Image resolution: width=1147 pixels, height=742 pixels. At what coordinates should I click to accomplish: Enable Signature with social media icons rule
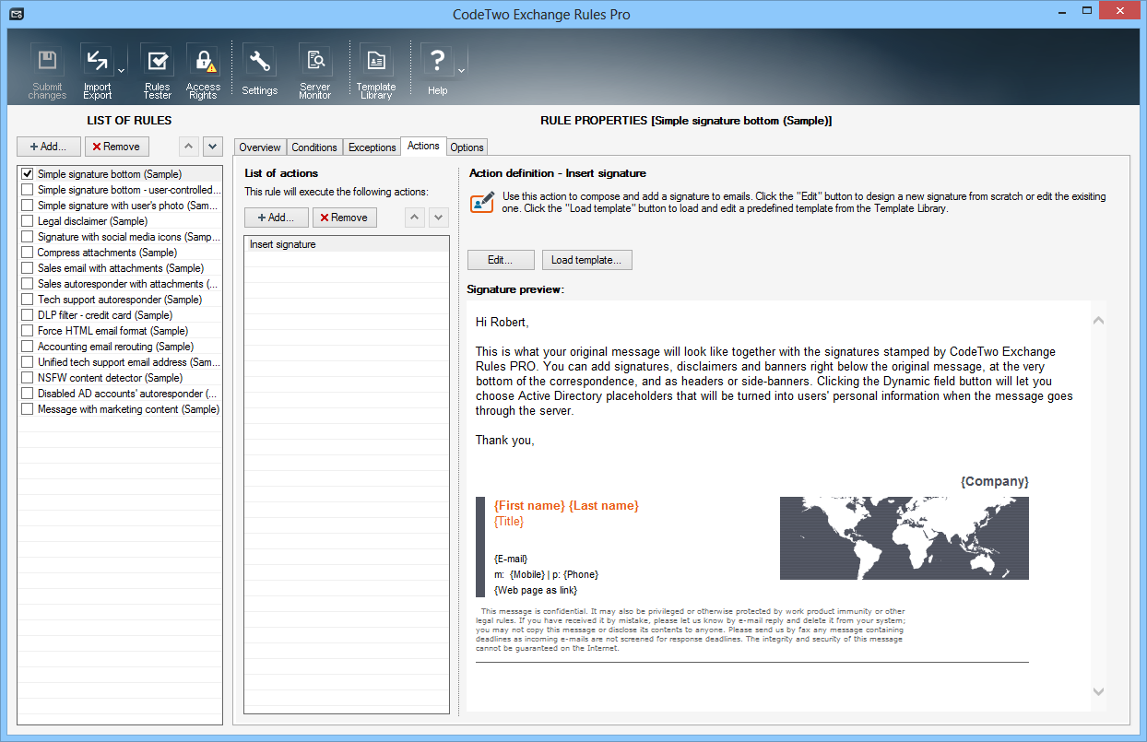[x=28, y=236]
